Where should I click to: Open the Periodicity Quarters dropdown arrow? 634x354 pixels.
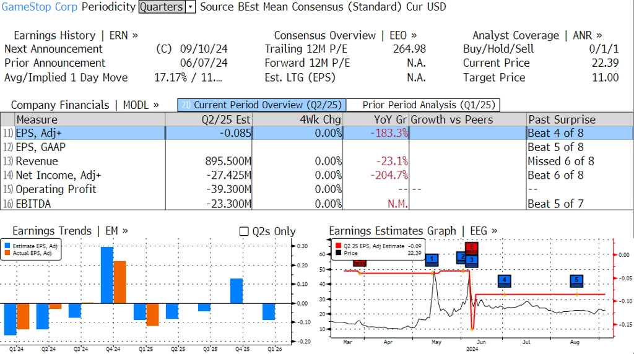(x=191, y=7)
